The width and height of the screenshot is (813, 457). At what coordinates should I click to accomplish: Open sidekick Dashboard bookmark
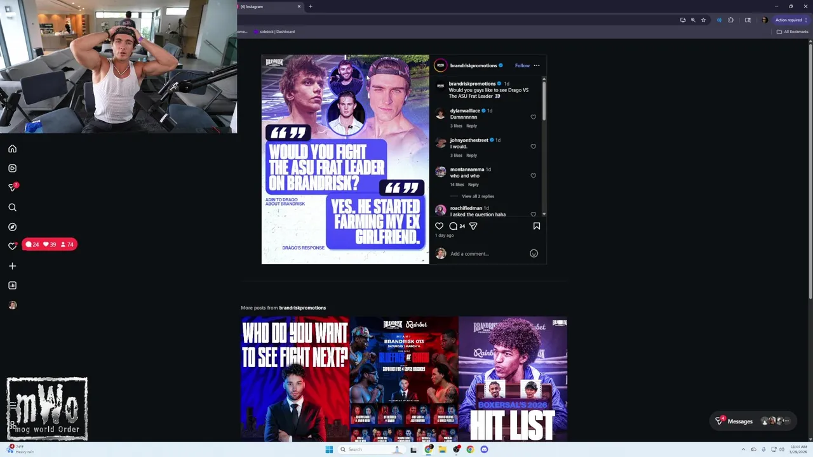point(274,32)
